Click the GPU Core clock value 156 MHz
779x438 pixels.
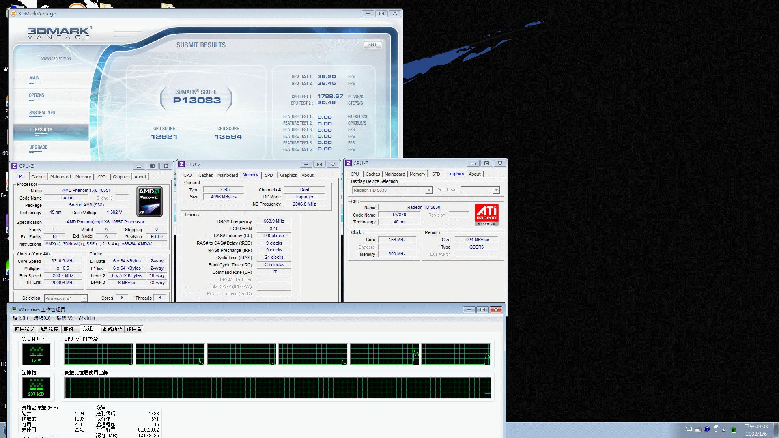[397, 240]
